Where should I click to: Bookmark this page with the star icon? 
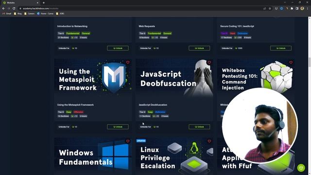tap(270, 9)
